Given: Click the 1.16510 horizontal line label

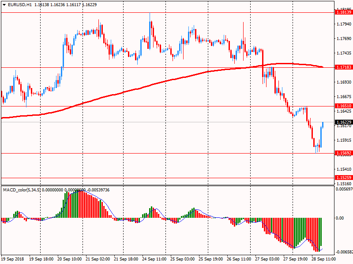Looking at the screenshot, I should 343,106.
